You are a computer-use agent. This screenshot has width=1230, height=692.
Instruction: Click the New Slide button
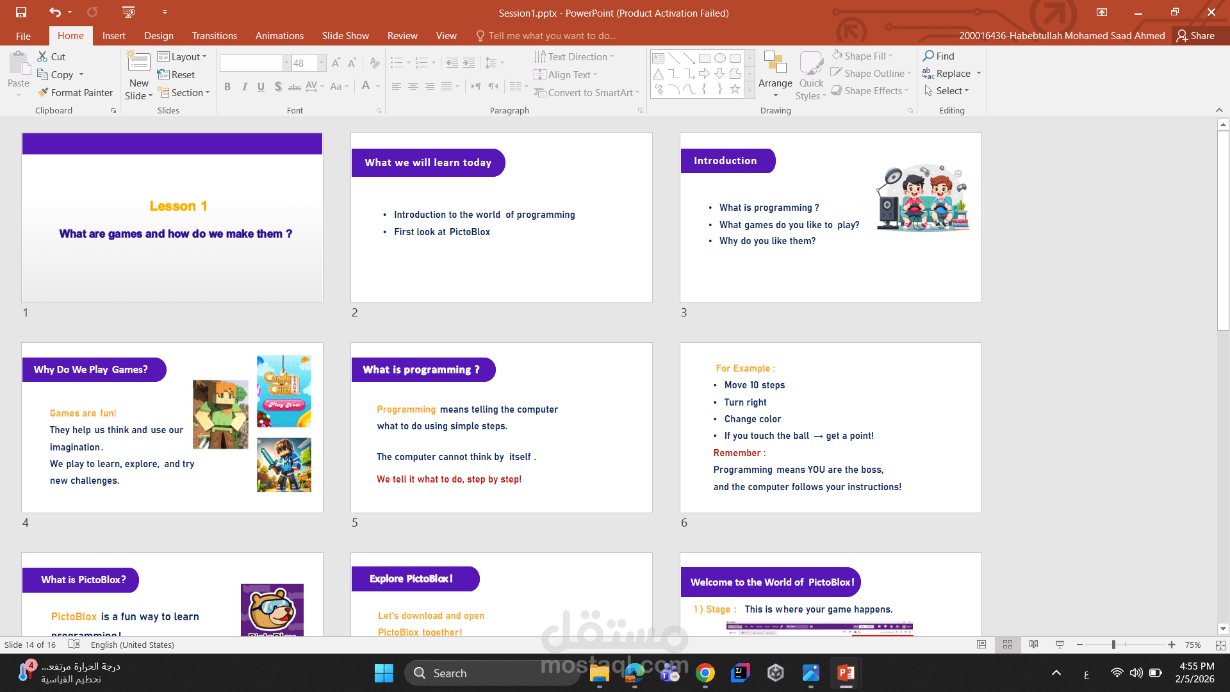[x=138, y=70]
